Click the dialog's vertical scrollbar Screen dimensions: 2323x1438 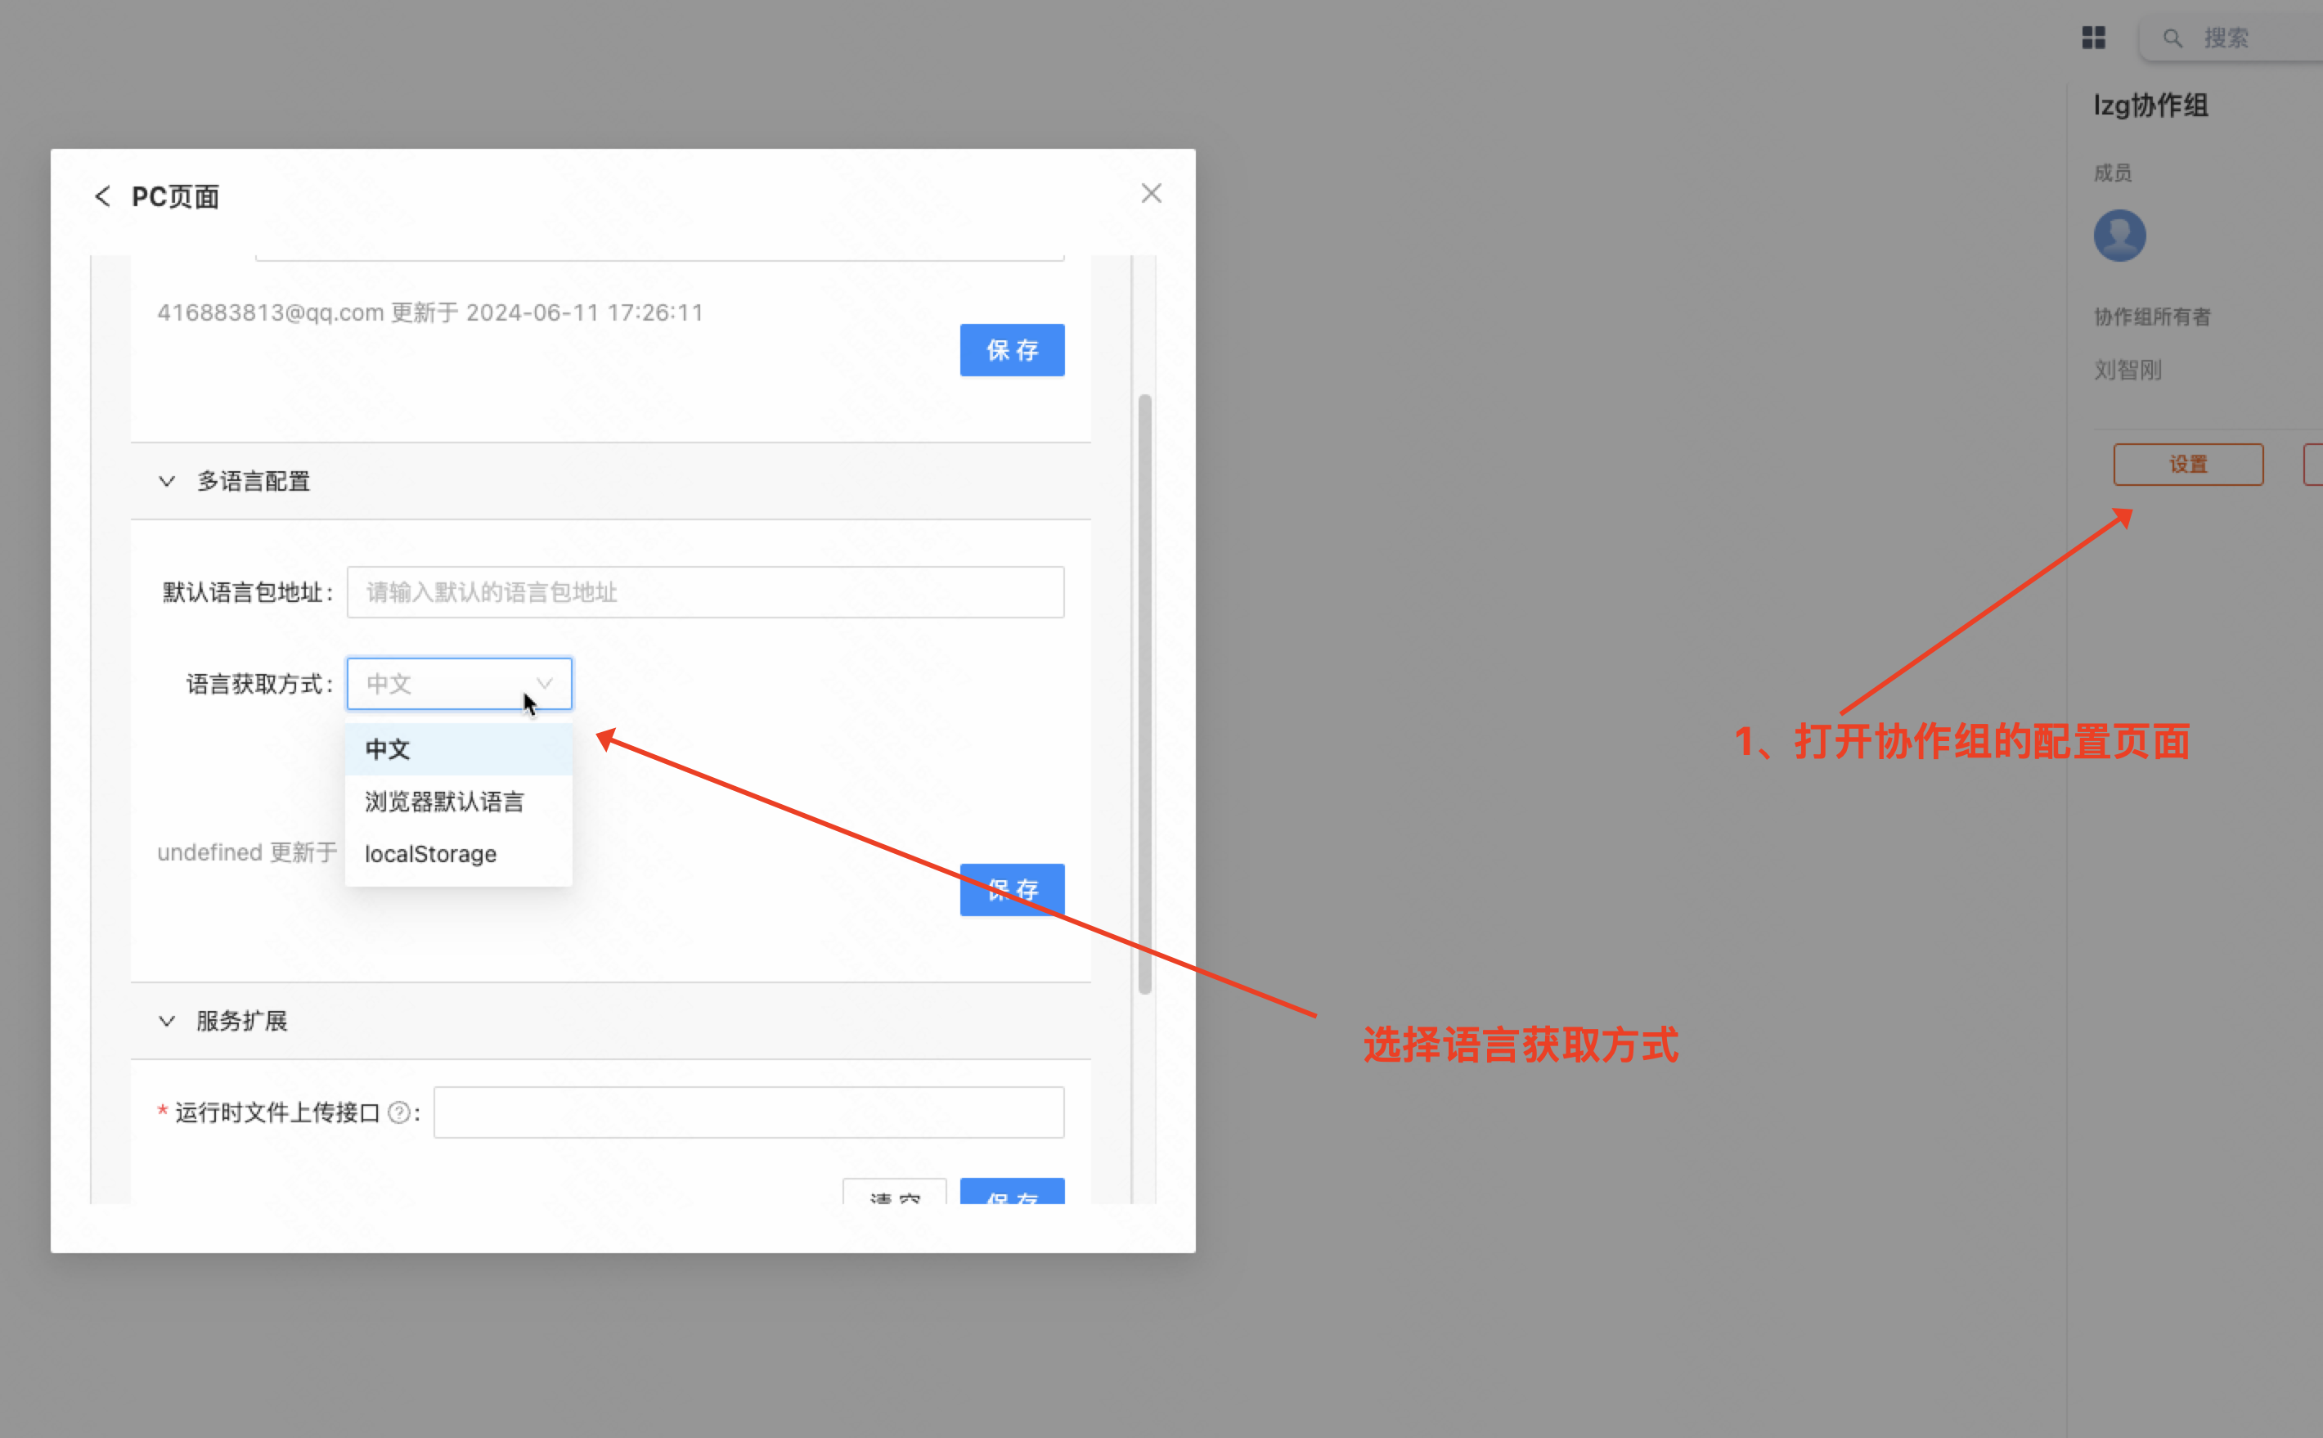[x=1144, y=694]
